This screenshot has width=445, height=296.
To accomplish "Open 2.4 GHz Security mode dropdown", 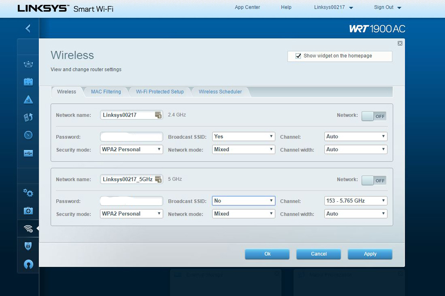I will (x=131, y=149).
